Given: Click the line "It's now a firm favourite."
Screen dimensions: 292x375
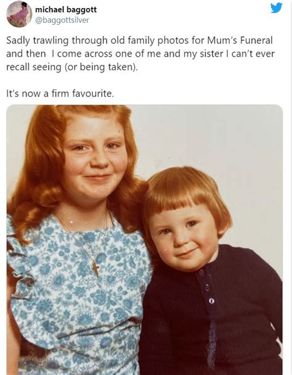Looking at the screenshot, I should (x=60, y=93).
